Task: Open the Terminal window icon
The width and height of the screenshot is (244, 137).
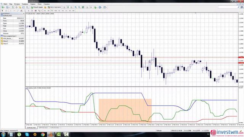Action: 24,7
